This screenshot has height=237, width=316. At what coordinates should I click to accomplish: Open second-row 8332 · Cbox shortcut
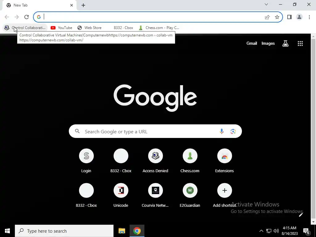[86, 195]
